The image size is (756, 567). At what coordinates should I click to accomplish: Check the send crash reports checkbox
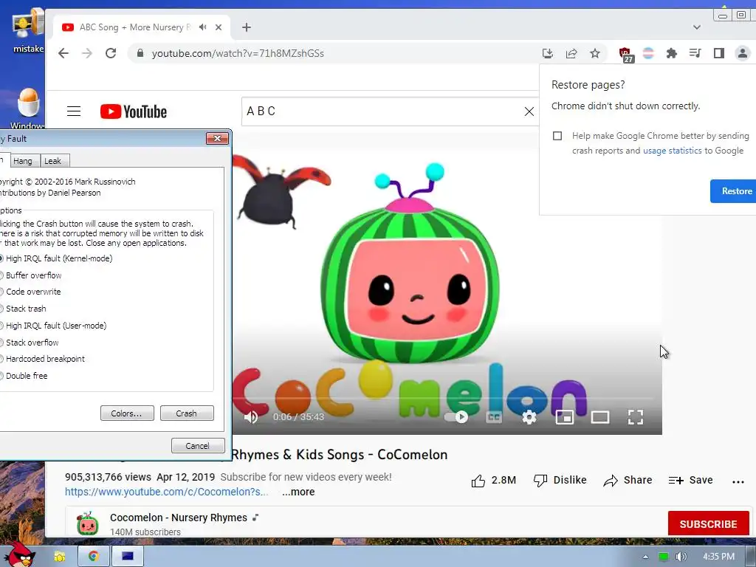[557, 136]
